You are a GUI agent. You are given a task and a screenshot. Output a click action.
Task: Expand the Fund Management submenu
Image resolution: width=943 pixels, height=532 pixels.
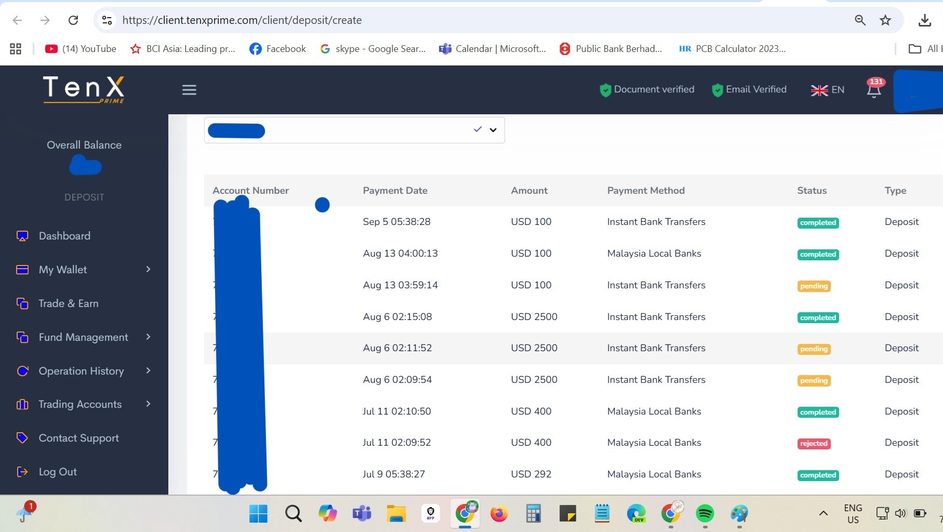(148, 337)
